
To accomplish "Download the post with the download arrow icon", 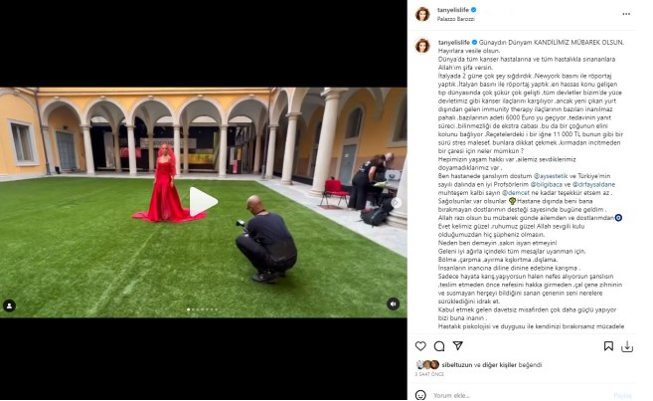I will [627, 346].
